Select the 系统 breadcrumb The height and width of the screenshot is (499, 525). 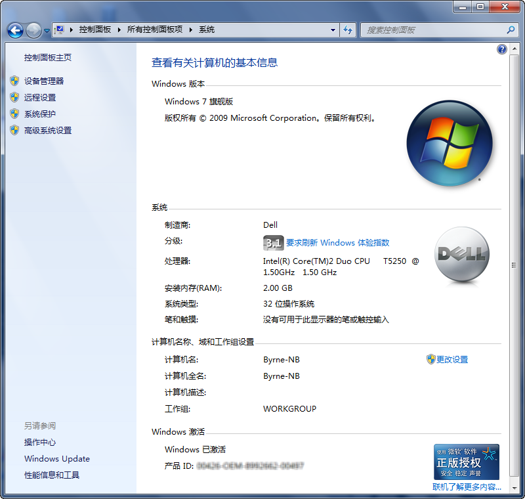(x=207, y=30)
